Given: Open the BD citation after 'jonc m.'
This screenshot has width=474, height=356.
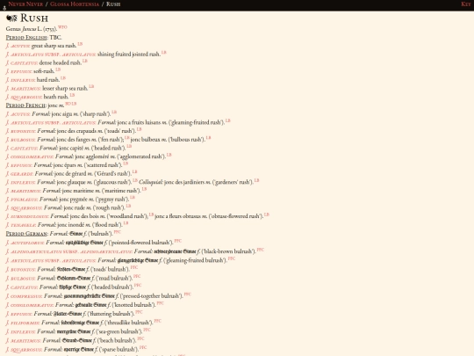Looking at the screenshot, I should click(x=68, y=104).
